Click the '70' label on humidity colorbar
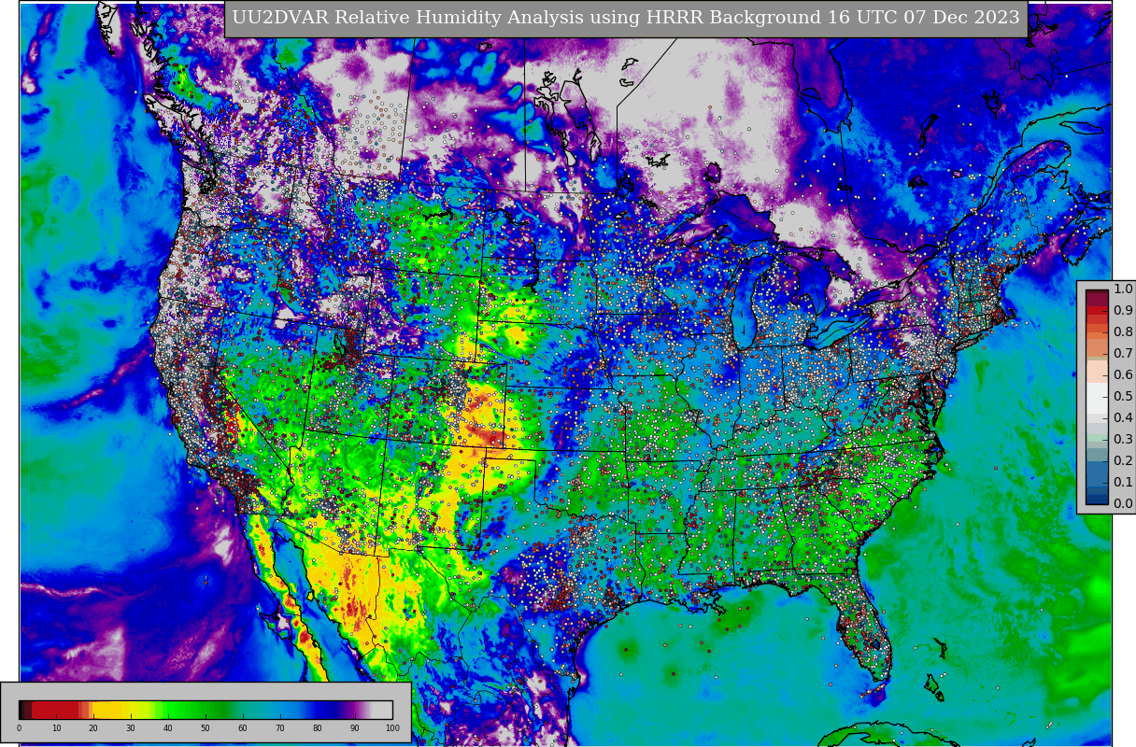This screenshot has width=1136, height=747. [280, 728]
